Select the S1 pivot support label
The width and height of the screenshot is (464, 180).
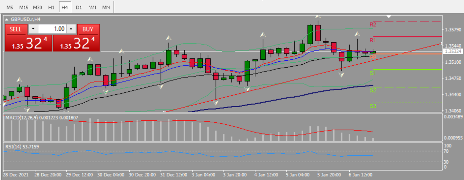tap(373, 73)
